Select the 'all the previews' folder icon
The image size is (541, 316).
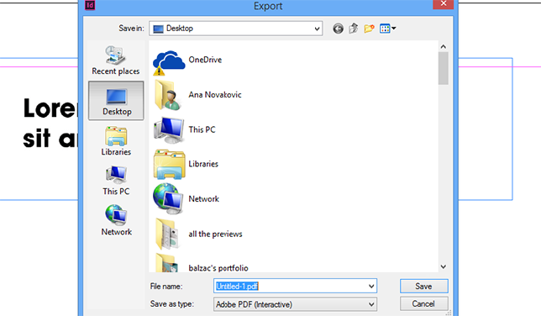[167, 234]
